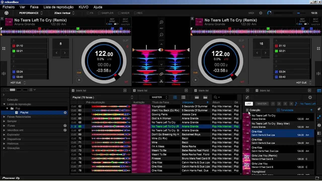Play deck 2
Screen dimensions: 322x181
[195, 80]
